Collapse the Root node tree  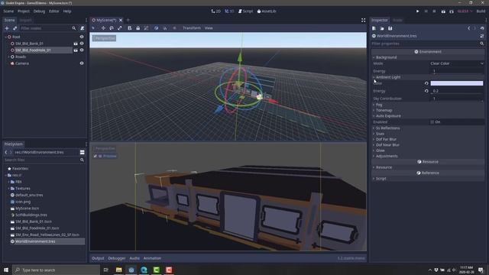5,37
